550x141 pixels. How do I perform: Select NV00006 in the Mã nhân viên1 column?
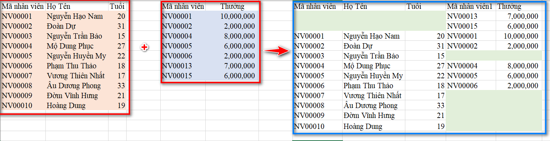[x=462, y=86]
